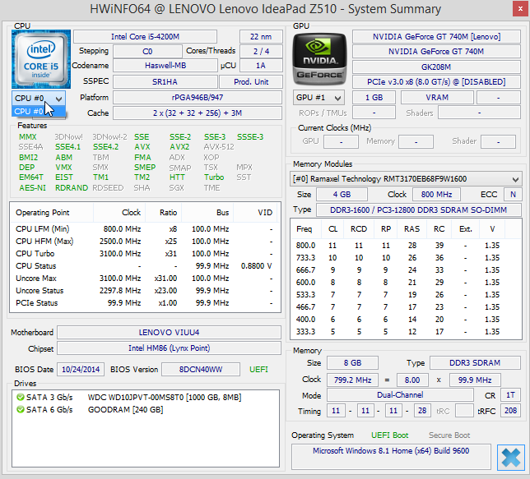Select the PCIe Status row
This screenshot has width=530, height=479.
click(144, 303)
